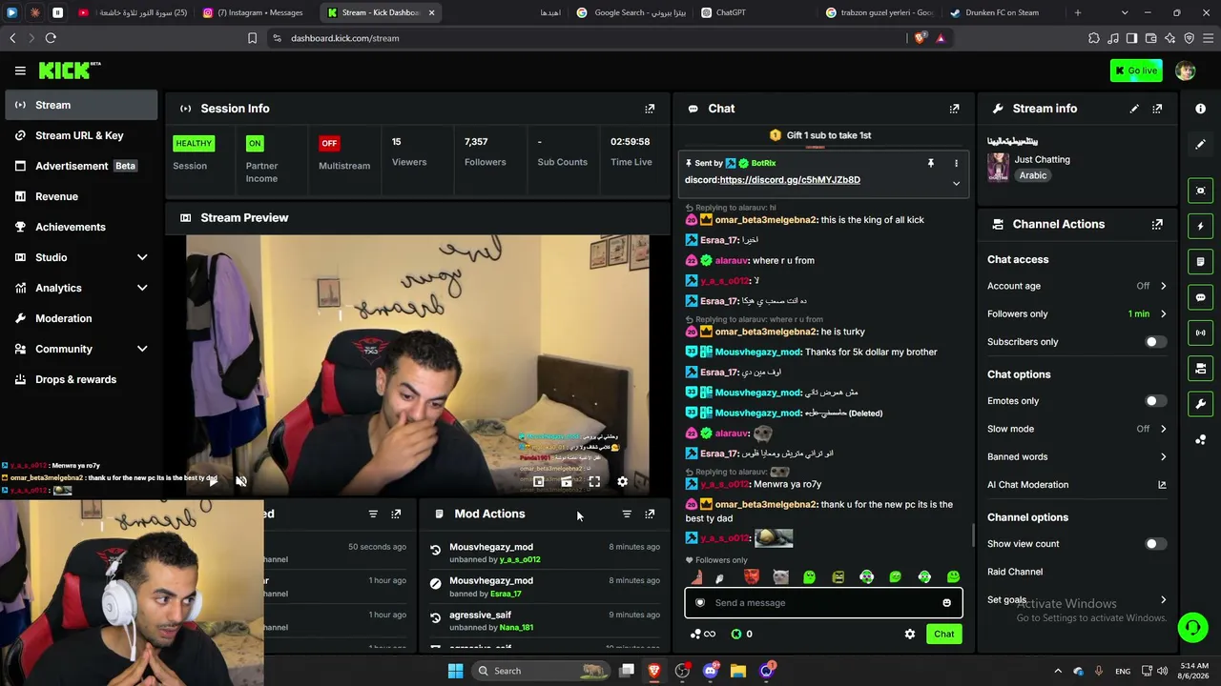Pop out the Channel Actions panel
The image size is (1221, 686).
[1157, 225]
